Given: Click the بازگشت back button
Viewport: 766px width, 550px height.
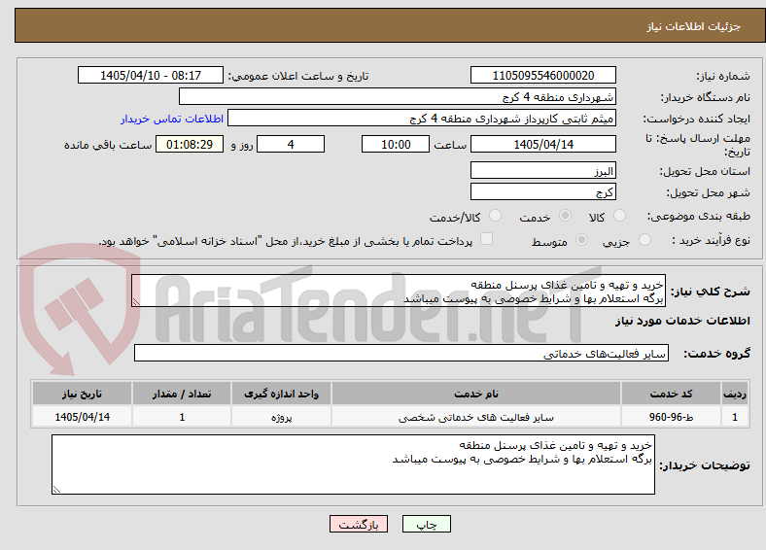Looking at the screenshot, I should [359, 524].
